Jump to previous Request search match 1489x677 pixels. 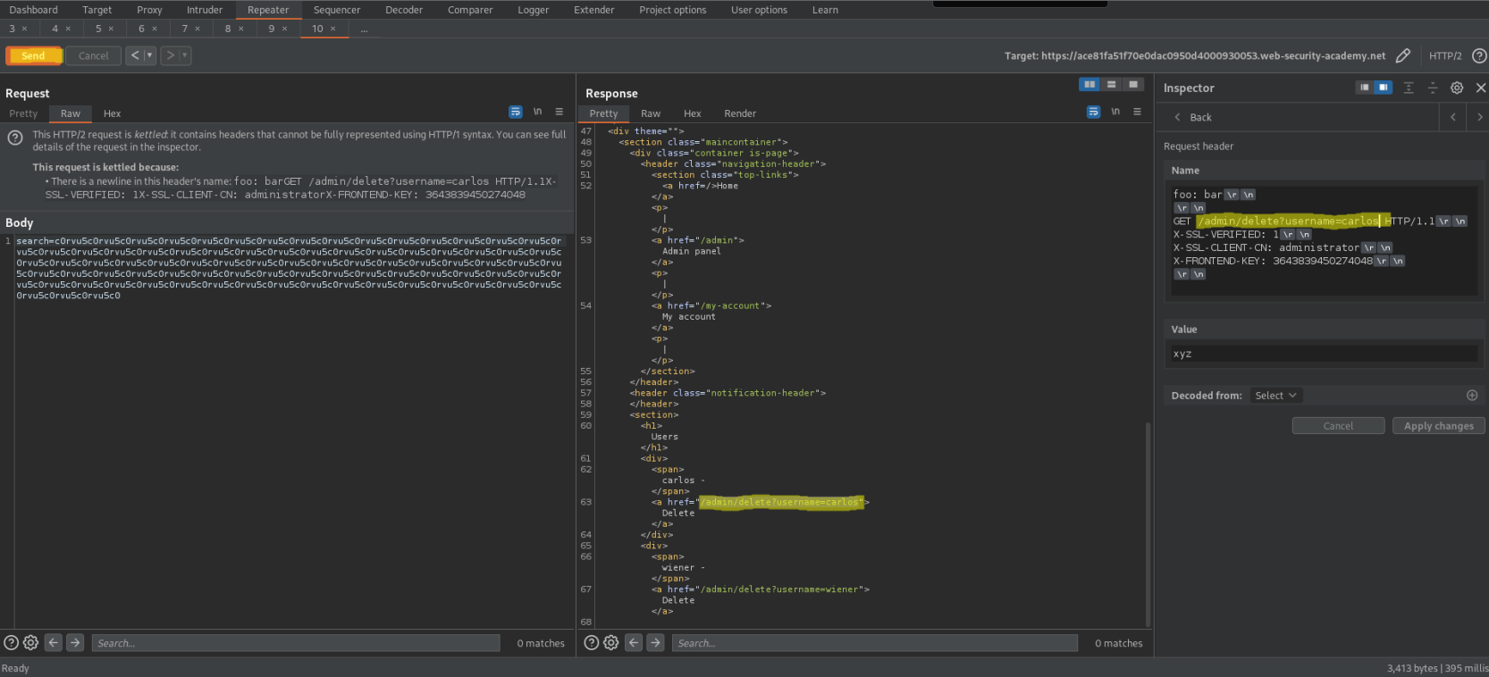click(x=54, y=642)
